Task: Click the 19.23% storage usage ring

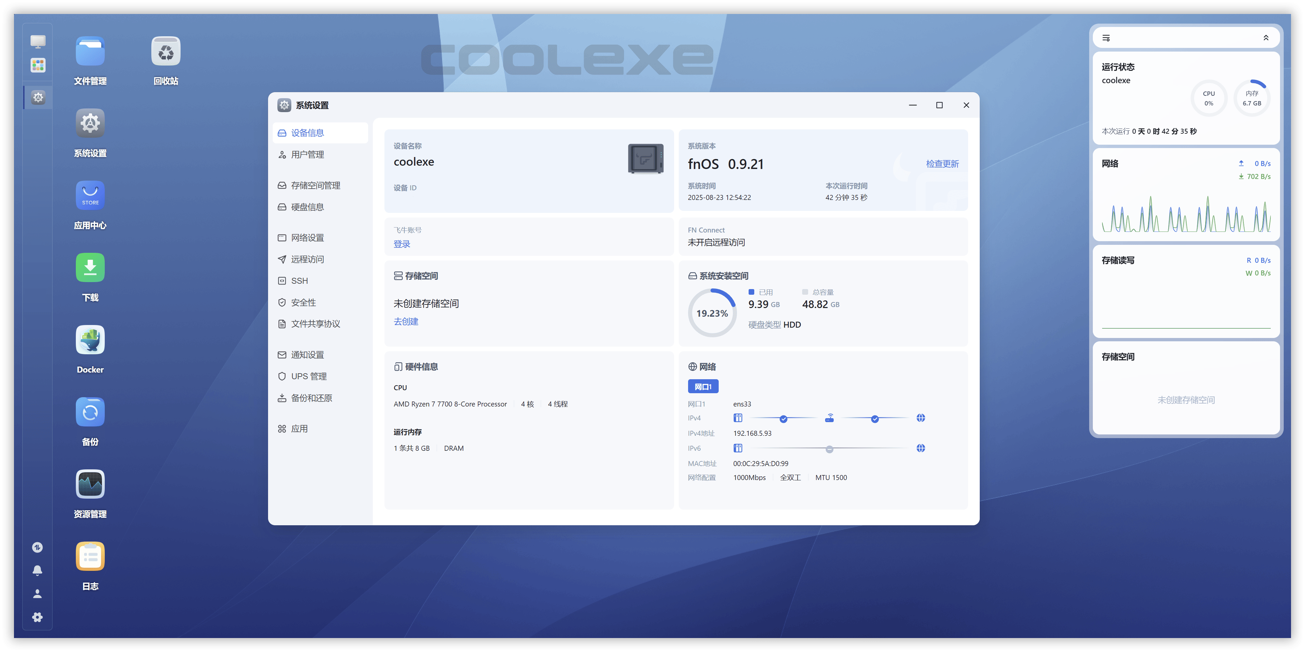Action: pyautogui.click(x=712, y=313)
